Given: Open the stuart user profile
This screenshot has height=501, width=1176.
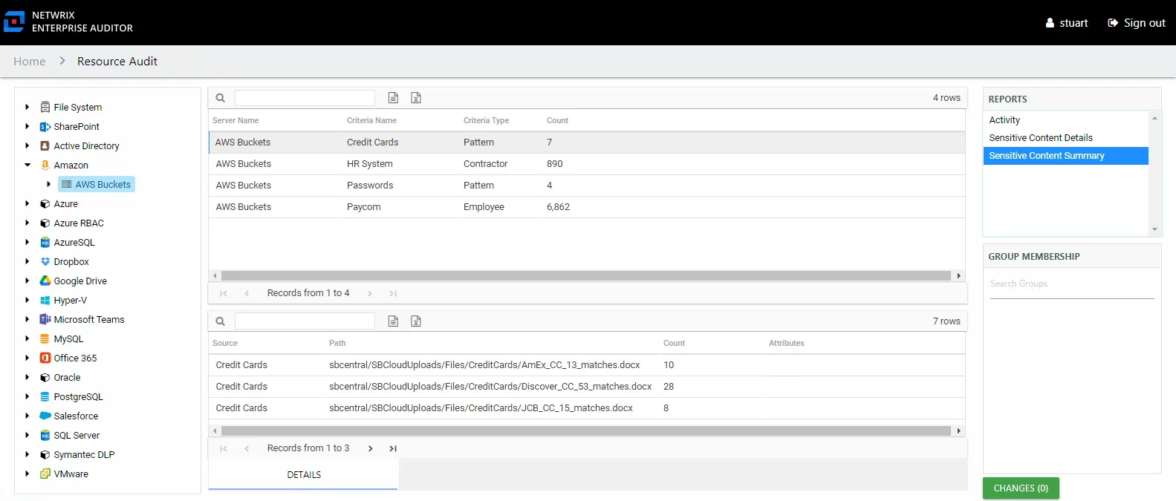Looking at the screenshot, I should pos(1067,23).
